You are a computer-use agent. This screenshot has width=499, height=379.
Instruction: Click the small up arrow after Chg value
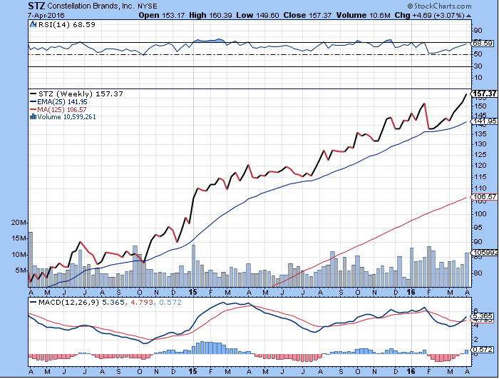[x=468, y=16]
